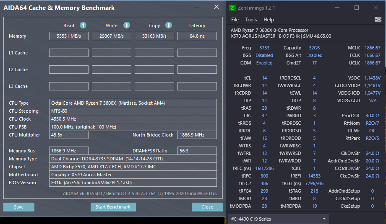
Task: Click the tREFI value 14553
Action: 314,176
